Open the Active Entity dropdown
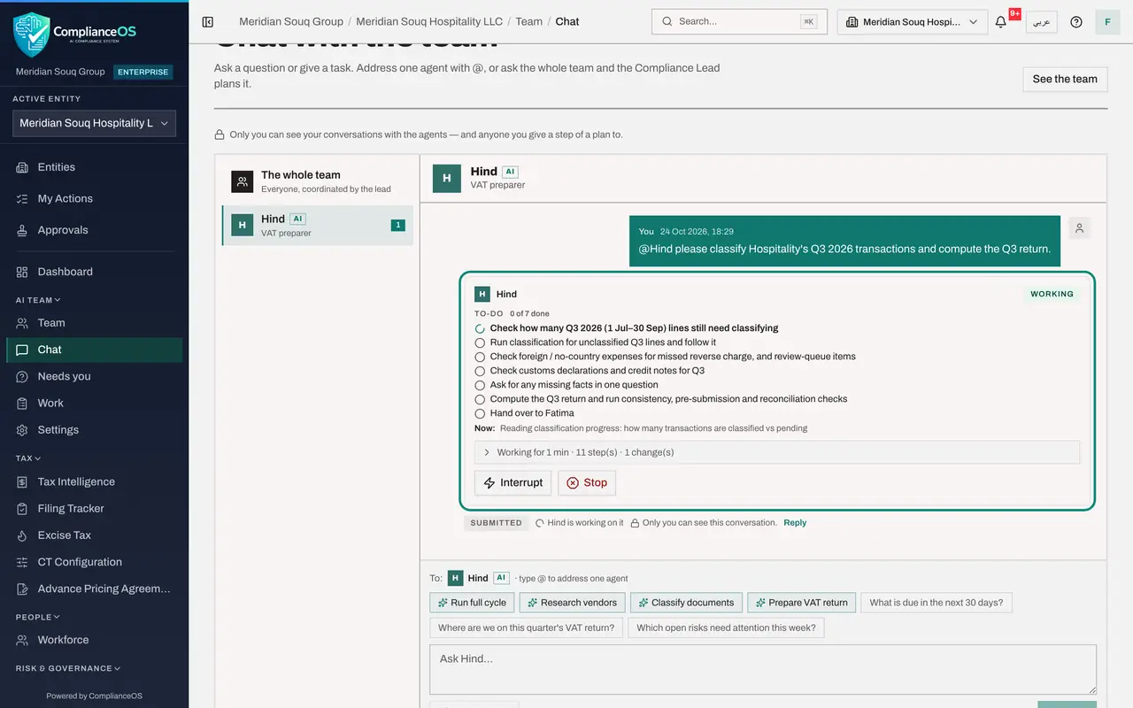Screen dimensions: 1133x708 click(94, 123)
